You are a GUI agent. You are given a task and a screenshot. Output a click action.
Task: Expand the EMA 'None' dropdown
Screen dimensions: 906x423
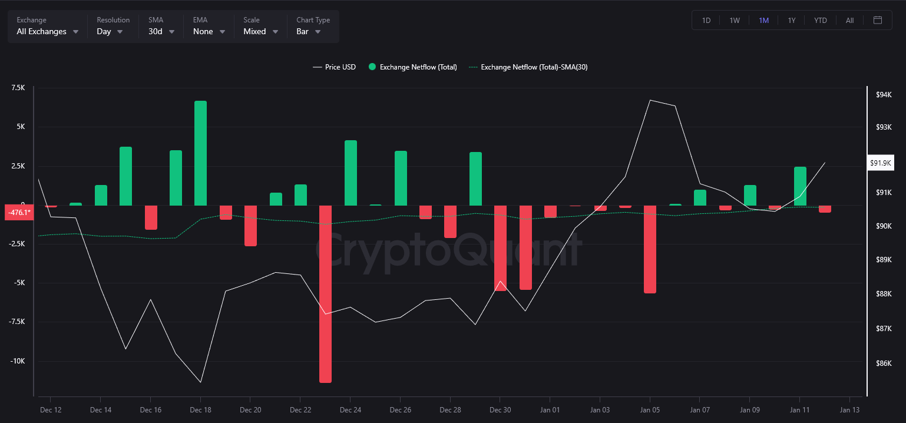[209, 31]
